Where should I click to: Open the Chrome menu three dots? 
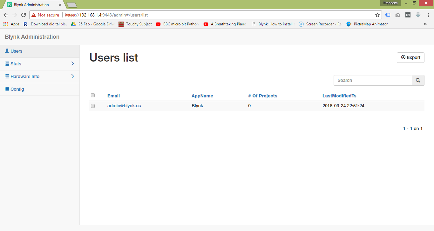point(428,15)
